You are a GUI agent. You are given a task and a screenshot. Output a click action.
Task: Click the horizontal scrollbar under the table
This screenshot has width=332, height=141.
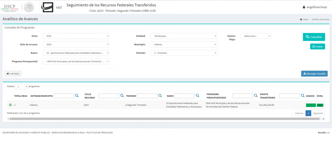tap(166, 119)
